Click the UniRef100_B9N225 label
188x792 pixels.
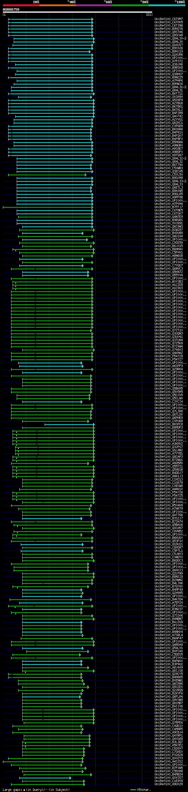[x=169, y=78]
